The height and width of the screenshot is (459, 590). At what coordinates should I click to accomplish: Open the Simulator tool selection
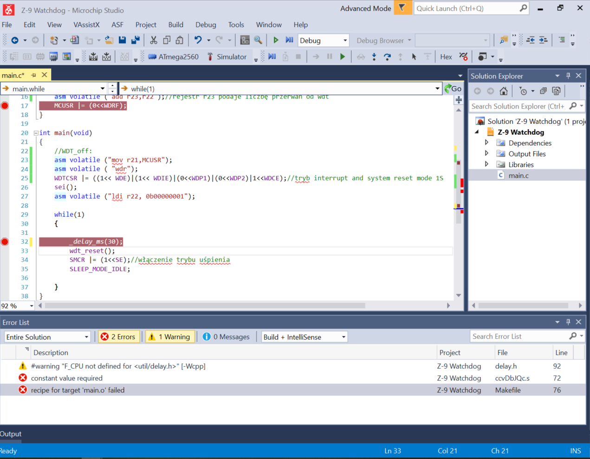(x=227, y=57)
